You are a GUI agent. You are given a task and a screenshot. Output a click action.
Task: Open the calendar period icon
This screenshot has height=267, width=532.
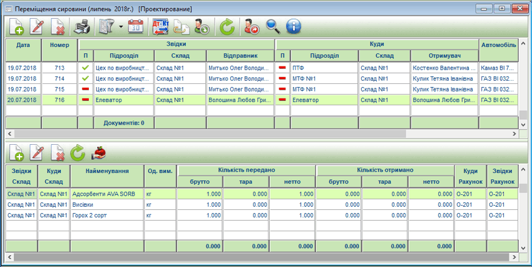click(136, 26)
